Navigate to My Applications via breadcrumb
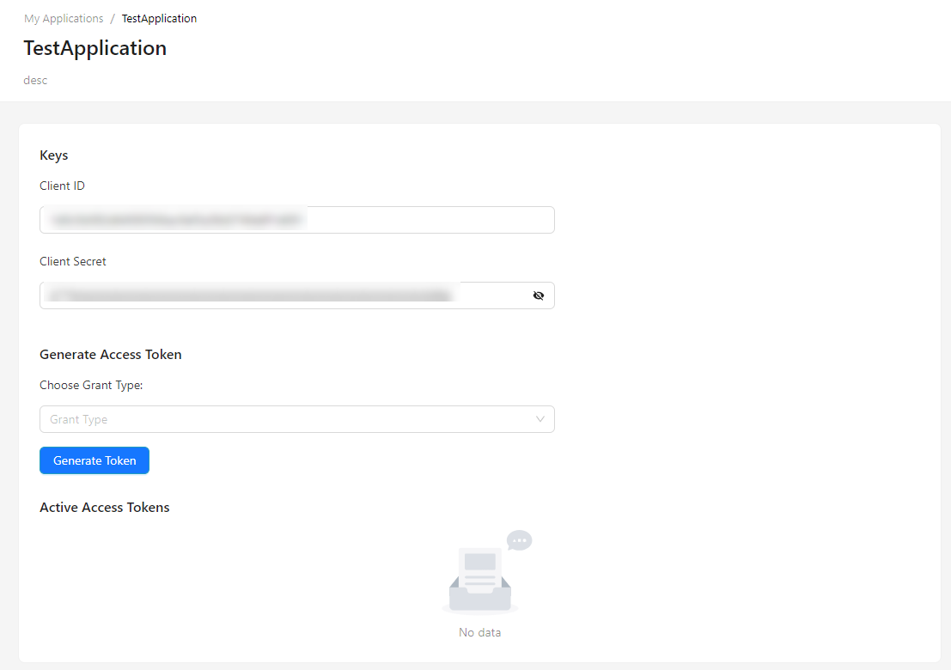951x670 pixels. pos(64,18)
